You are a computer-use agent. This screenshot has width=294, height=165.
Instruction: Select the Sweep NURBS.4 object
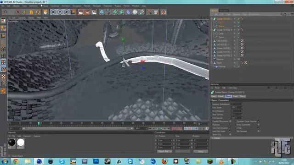click(224, 30)
